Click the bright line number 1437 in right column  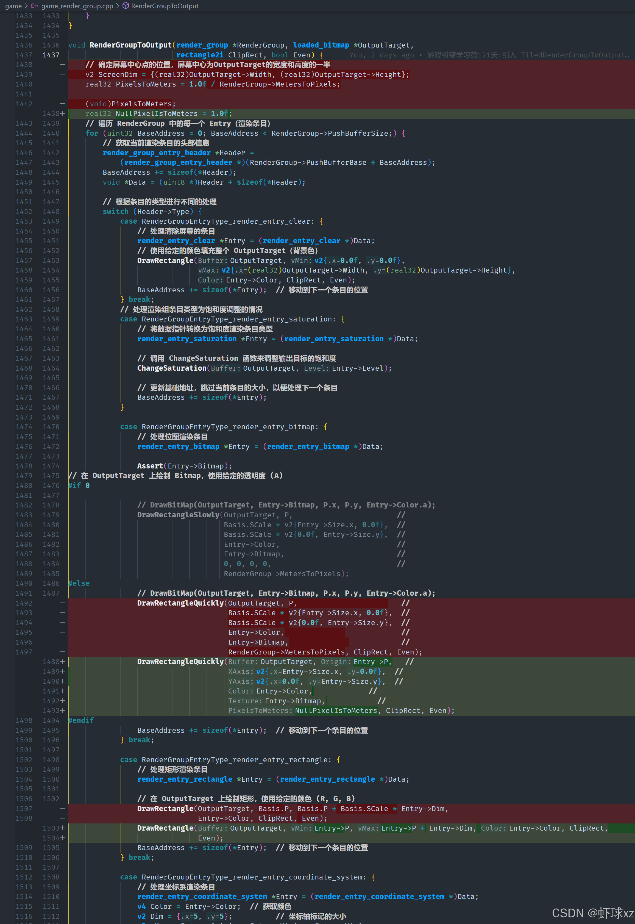(x=51, y=55)
